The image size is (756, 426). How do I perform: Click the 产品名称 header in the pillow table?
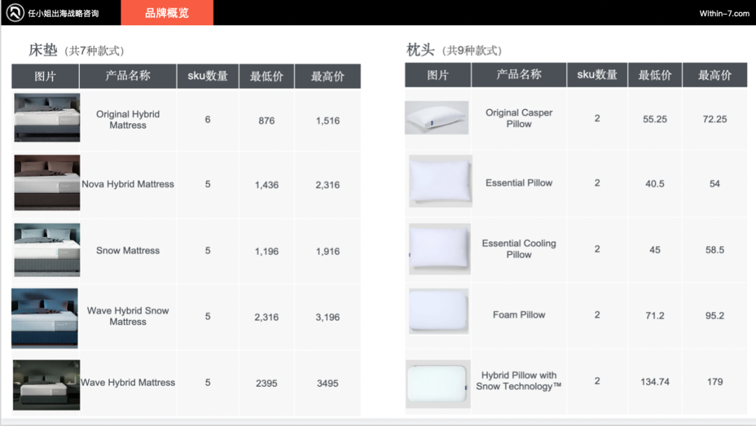point(519,75)
